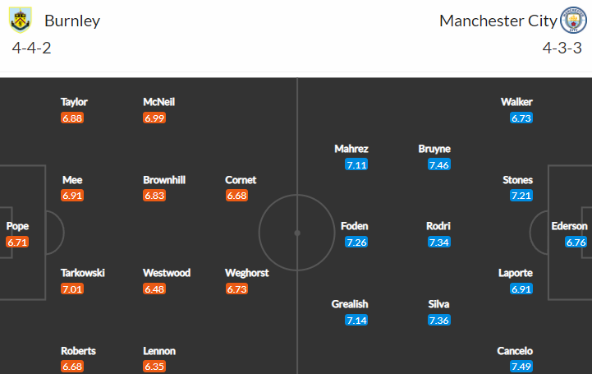The image size is (592, 374).
Task: Open the Manchester City team name link
Action: click(x=498, y=21)
